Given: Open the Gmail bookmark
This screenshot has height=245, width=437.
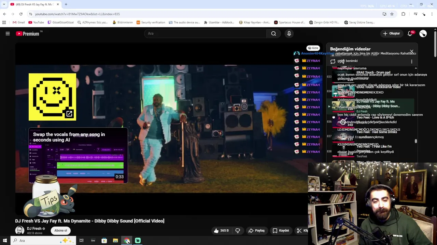Looking at the screenshot, I should coord(18,22).
